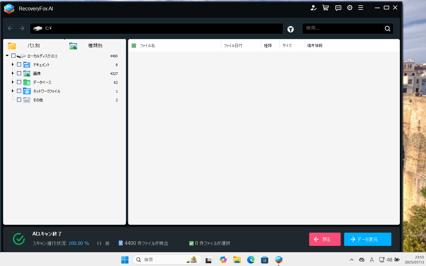The image size is (426, 266).
Task: Sort by ファイル名 column header
Action: coord(147,46)
